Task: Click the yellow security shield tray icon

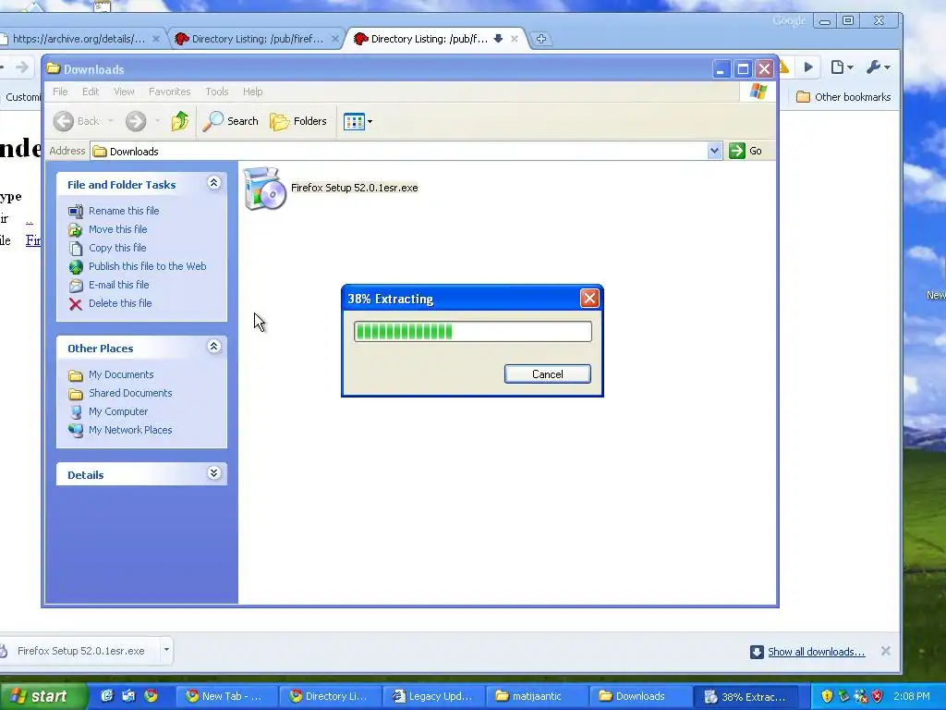Action: pos(827,696)
